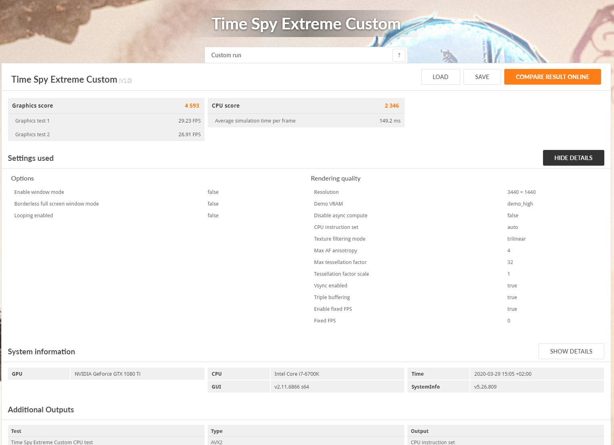This screenshot has width=614, height=445.
Task: Click the 149.2 ms simulation time value
Action: tap(390, 121)
